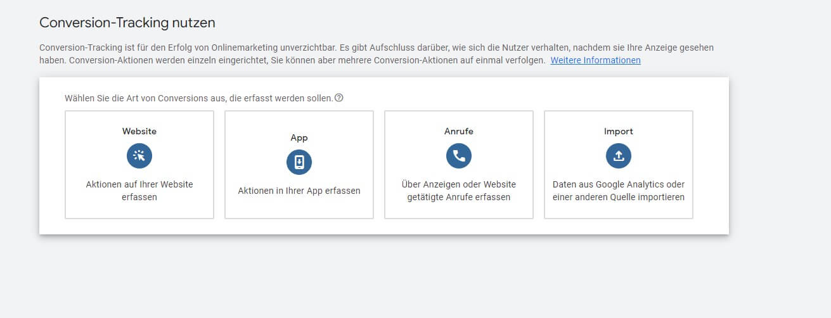Select the App phone download icon

(x=299, y=162)
